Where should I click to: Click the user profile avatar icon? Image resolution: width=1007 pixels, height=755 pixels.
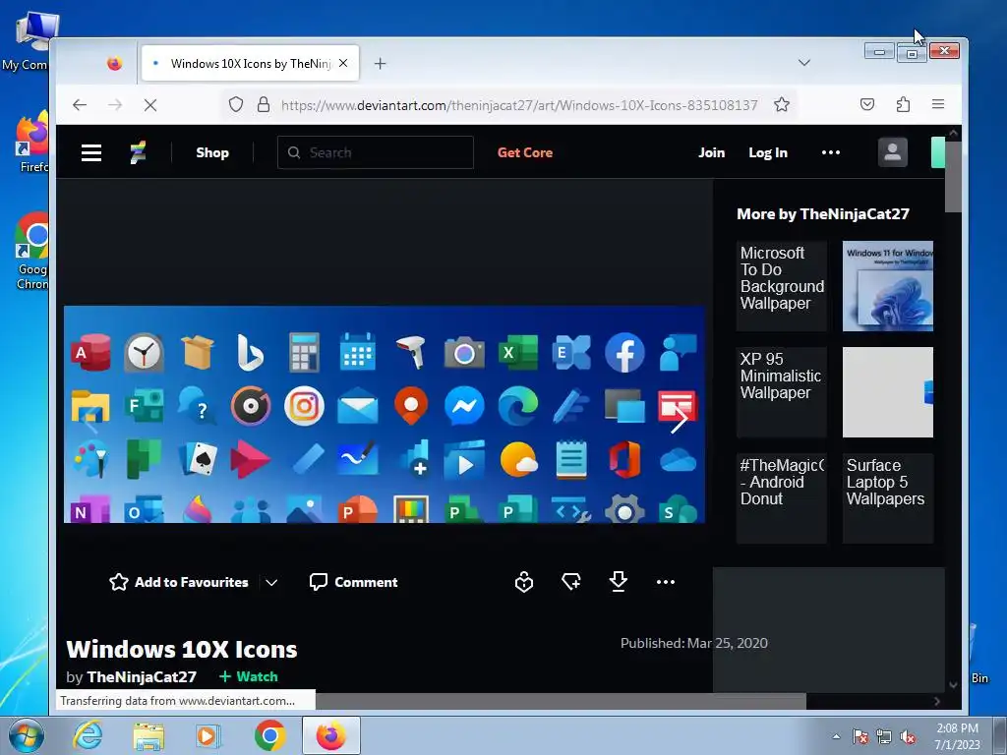click(893, 152)
